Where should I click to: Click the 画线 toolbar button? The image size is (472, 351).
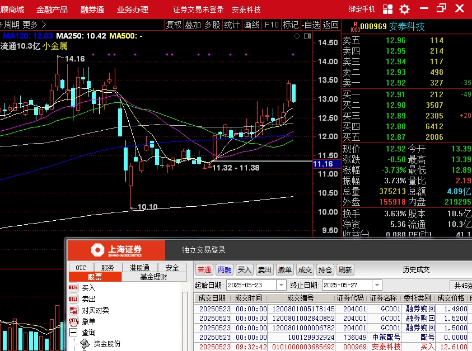pos(251,25)
